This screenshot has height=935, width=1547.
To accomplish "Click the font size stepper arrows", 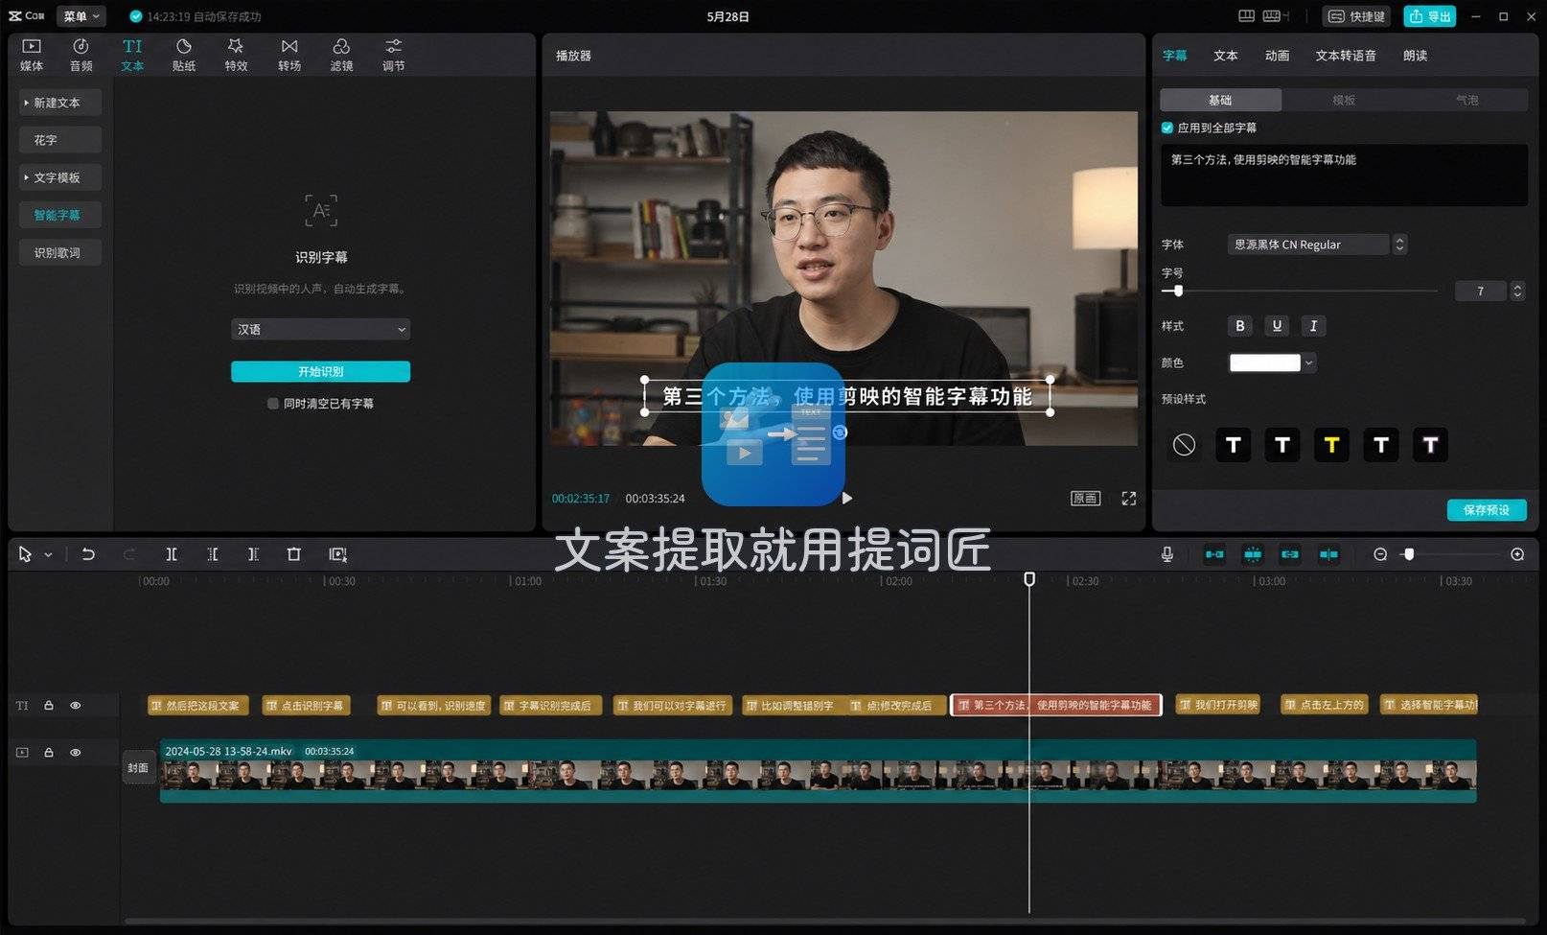I will [x=1517, y=291].
